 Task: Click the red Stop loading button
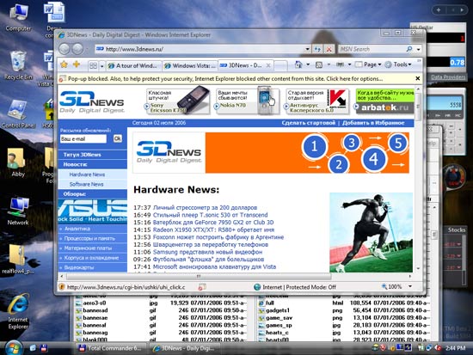[329, 49]
